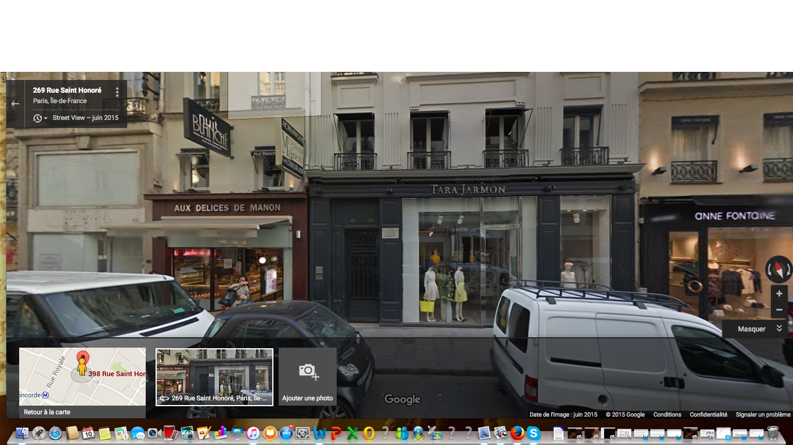Open the Trash in the dock
This screenshot has width=793, height=445.
tap(773, 433)
